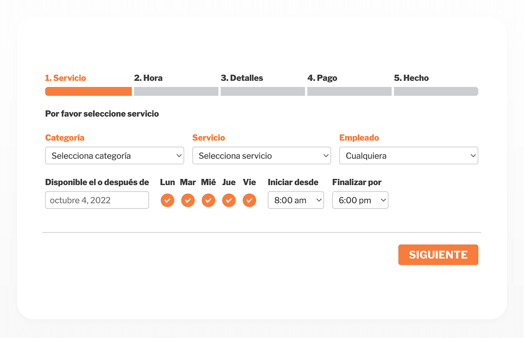Viewport: 524px width, 338px height.
Task: Click the gray progress bar under Hora
Action: tap(176, 92)
